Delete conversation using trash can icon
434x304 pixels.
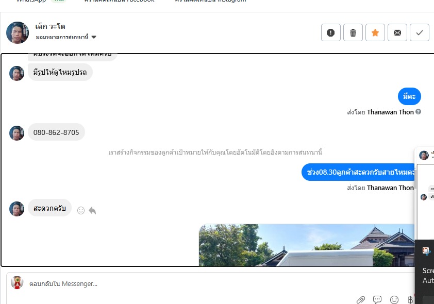point(353,32)
